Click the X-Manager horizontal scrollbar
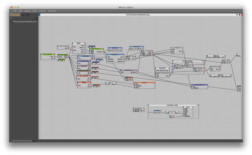The height and width of the screenshot is (155, 252). 22,141
